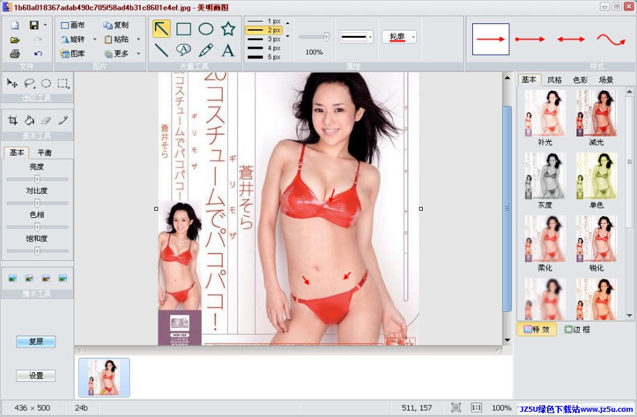Image resolution: width=637 pixels, height=417 pixels.
Task: Click the 1:1 actual size icon
Action: pyautogui.click(x=476, y=408)
